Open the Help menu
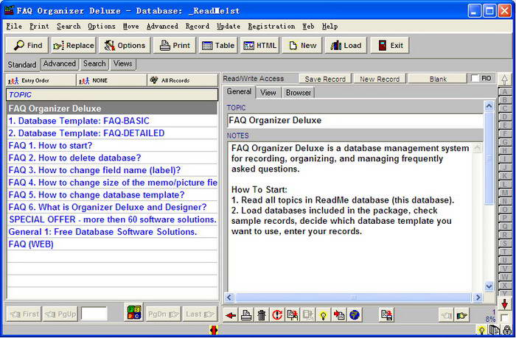The height and width of the screenshot is (338, 516). click(330, 27)
